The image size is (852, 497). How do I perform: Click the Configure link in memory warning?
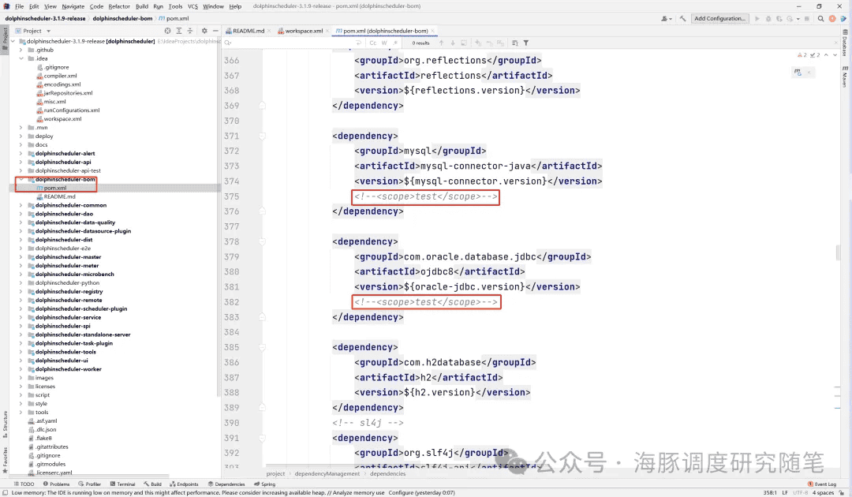pyautogui.click(x=397, y=491)
